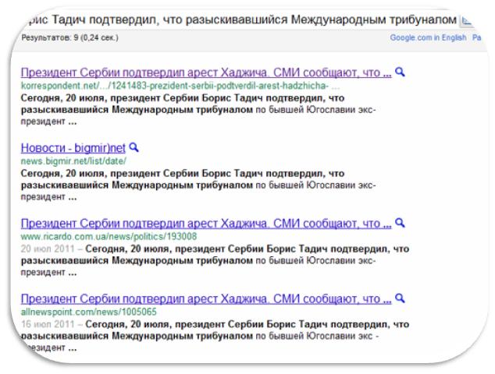Open the korrespondent.net result title link
This screenshot has width=495, height=374.
206,72
